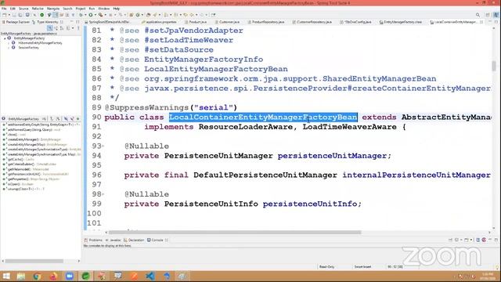This screenshot has width=501, height=282.
Task: Switch to the Problems tab
Action: tap(94, 240)
